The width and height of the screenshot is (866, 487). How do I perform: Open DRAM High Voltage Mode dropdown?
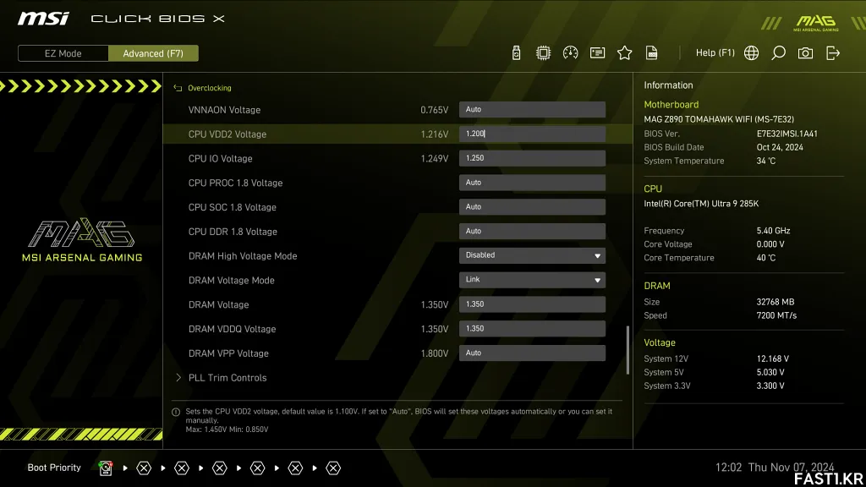[532, 255]
